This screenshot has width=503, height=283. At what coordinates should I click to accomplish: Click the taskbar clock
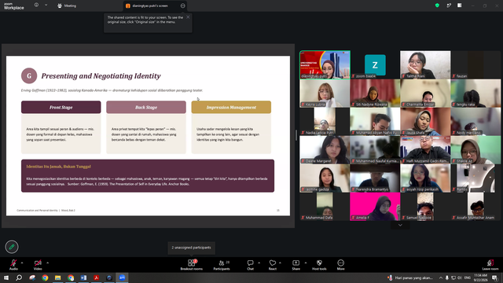480,277
